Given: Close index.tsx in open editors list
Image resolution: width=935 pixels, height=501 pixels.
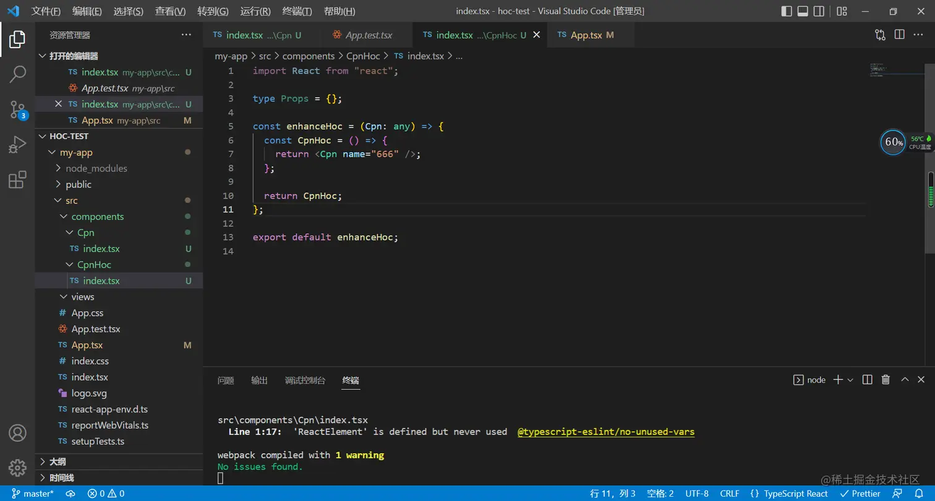Looking at the screenshot, I should pyautogui.click(x=59, y=104).
